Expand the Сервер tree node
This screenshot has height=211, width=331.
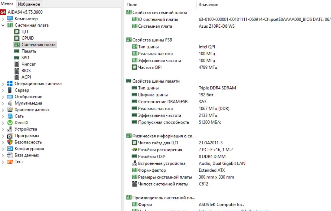3,91
